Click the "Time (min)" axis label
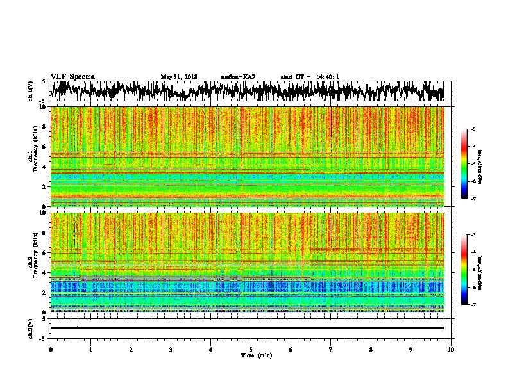 (x=257, y=355)
